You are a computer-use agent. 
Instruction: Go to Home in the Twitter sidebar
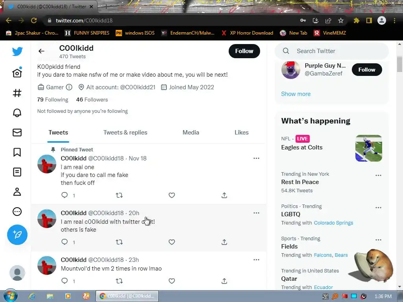click(17, 73)
